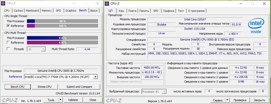Open the Tools dropdown arrow
The height and width of the screenshot is (104, 271).
coord(60,100)
